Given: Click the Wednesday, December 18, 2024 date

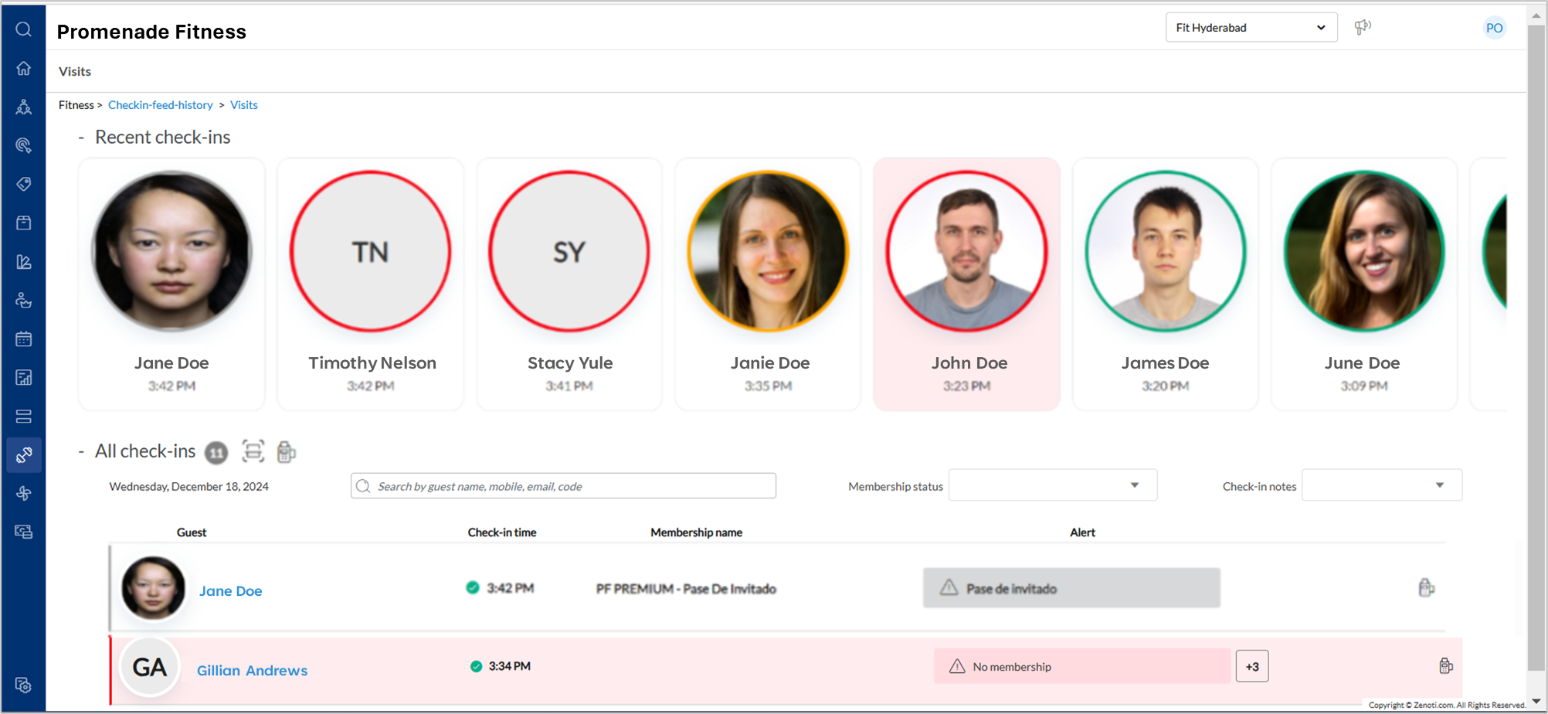Looking at the screenshot, I should click(189, 487).
